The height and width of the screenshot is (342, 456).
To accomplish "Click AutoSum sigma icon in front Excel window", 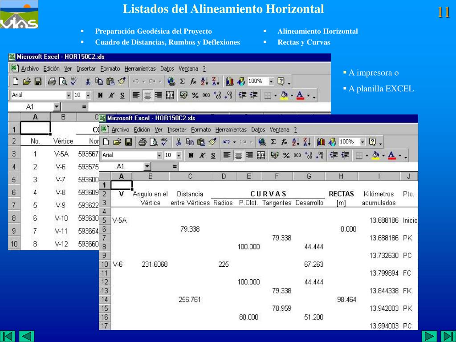I will [x=273, y=142].
